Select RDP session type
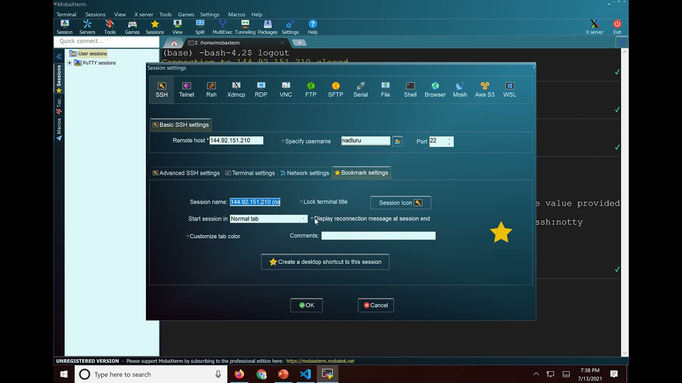 pos(261,89)
